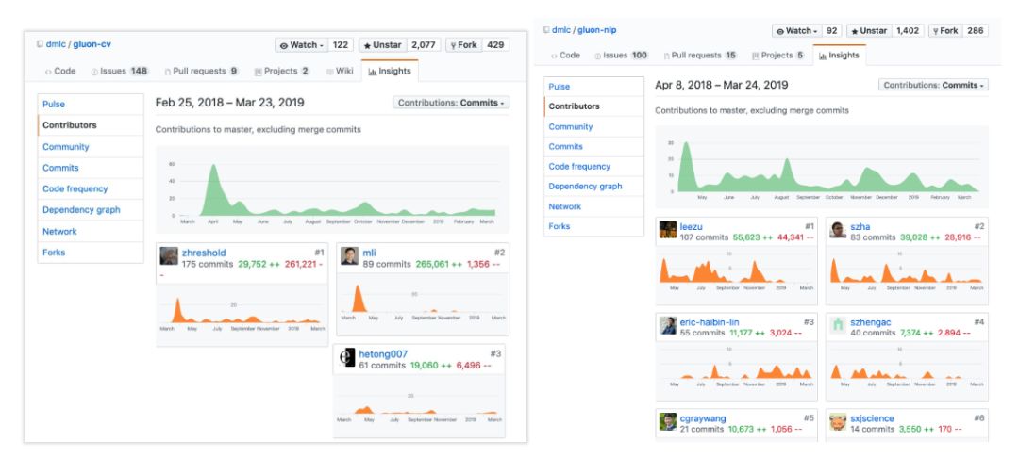Screen dimensions: 1019x474
Task: Open Community in gluon-nlp sidebar
Action: [593, 126]
